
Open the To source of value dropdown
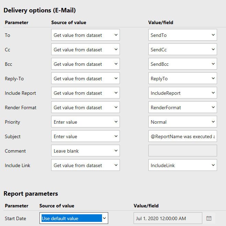coord(85,35)
